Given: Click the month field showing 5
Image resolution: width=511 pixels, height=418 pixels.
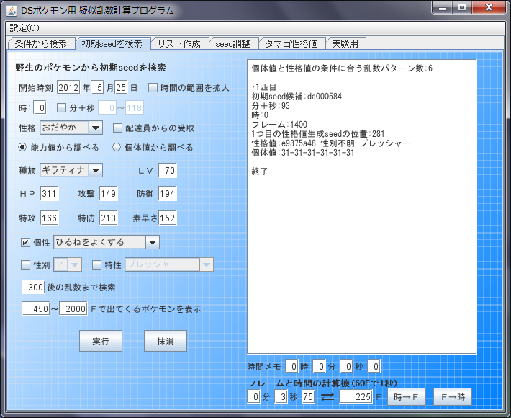Looking at the screenshot, I should click(97, 88).
